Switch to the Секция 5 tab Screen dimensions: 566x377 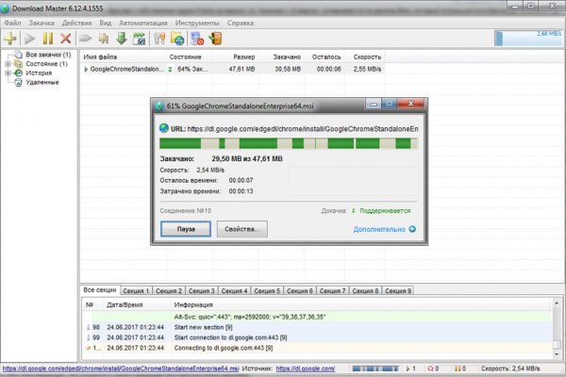[267, 291]
